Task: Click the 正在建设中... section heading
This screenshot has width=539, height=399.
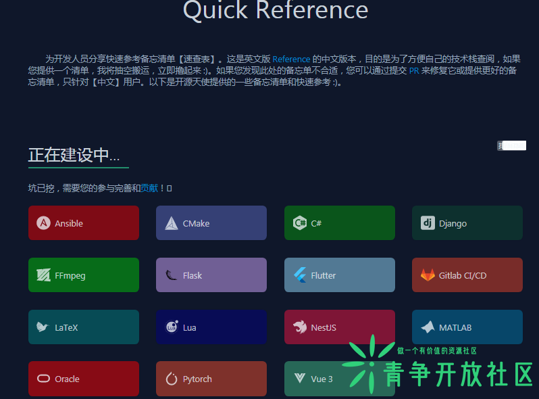Action: point(74,155)
